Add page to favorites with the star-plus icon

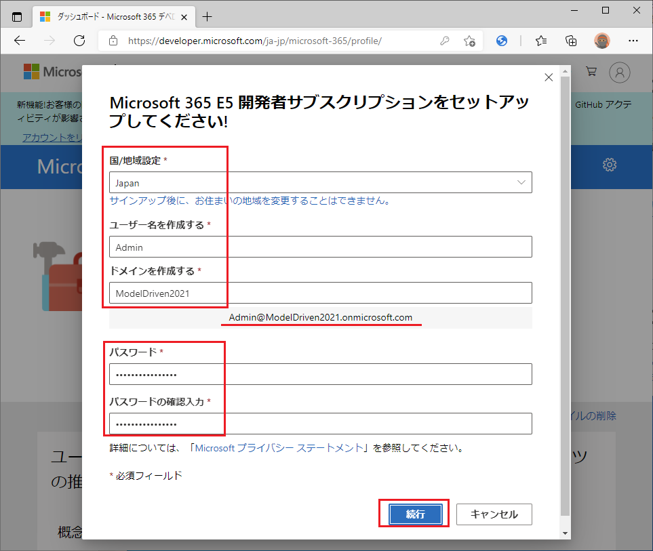click(x=469, y=41)
